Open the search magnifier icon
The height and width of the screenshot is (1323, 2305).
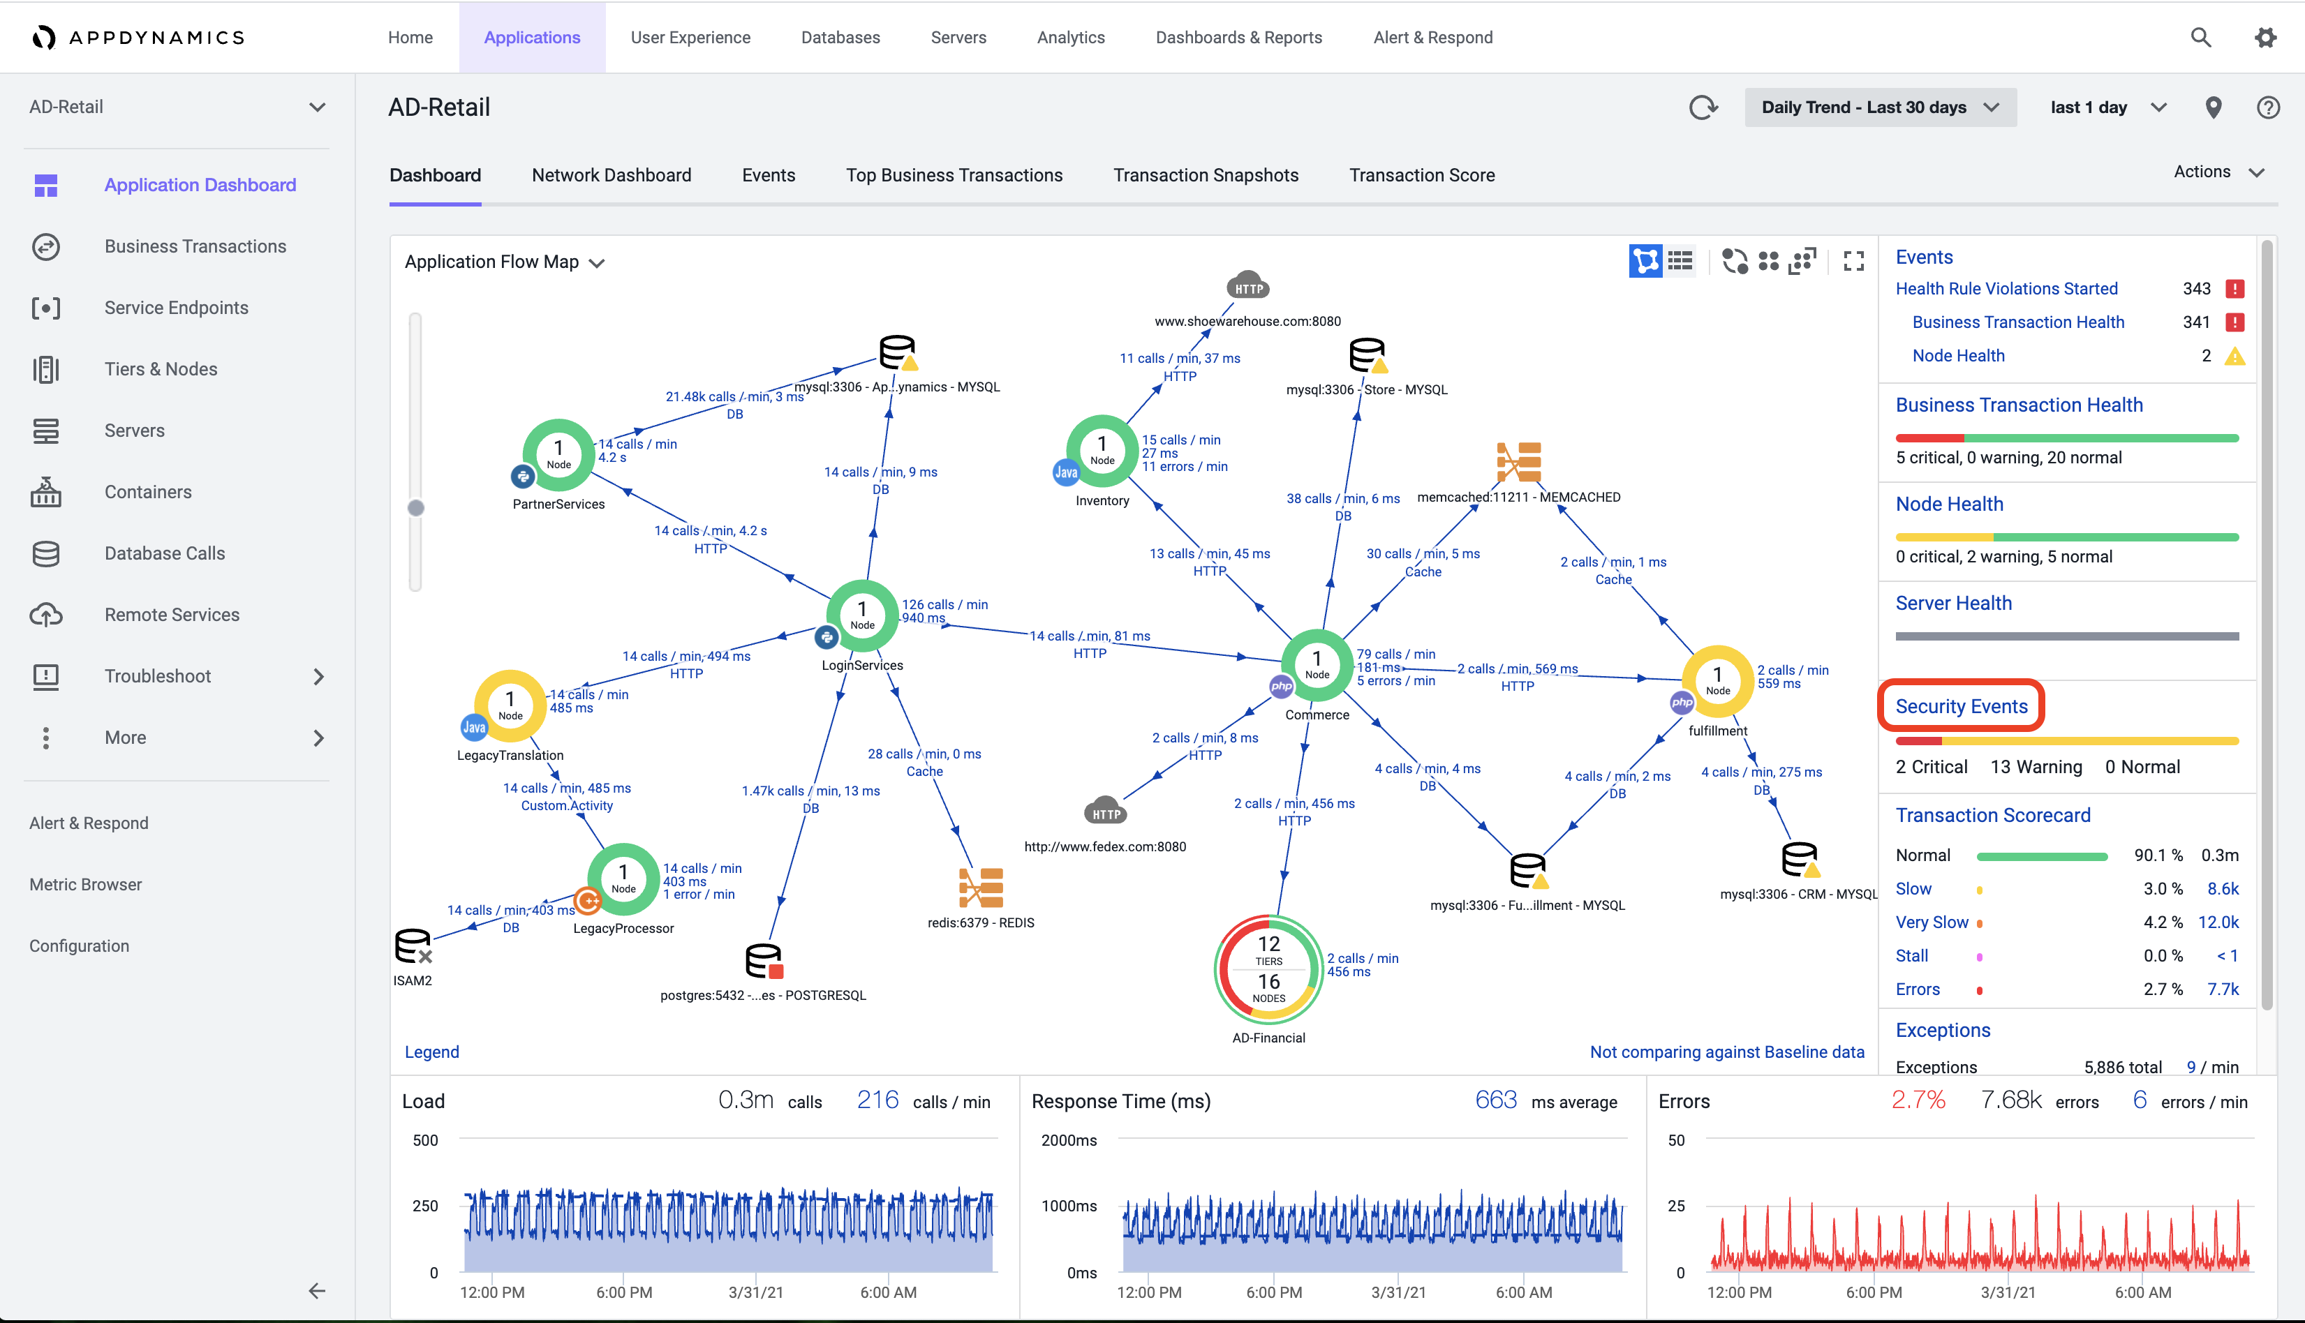pos(2200,37)
